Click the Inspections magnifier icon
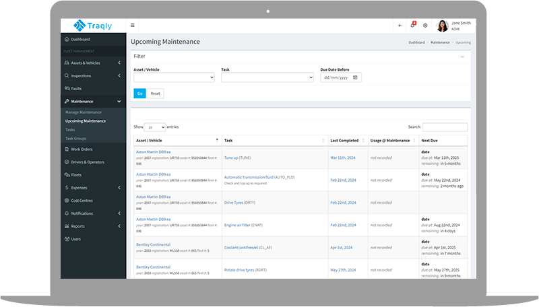This screenshot has width=539, height=307. [x=67, y=75]
